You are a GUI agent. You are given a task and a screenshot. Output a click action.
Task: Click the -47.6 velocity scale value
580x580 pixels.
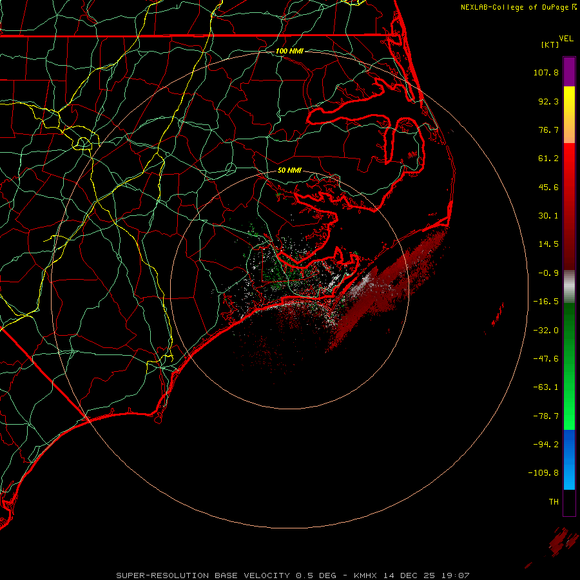point(546,359)
